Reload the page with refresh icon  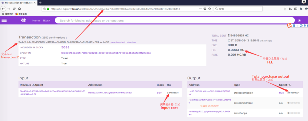pyautogui.click(x=14, y=9)
